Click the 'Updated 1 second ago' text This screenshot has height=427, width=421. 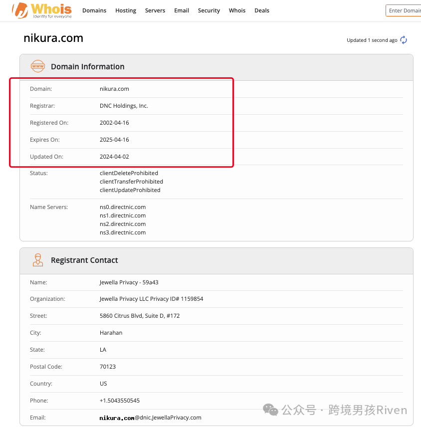(372, 40)
